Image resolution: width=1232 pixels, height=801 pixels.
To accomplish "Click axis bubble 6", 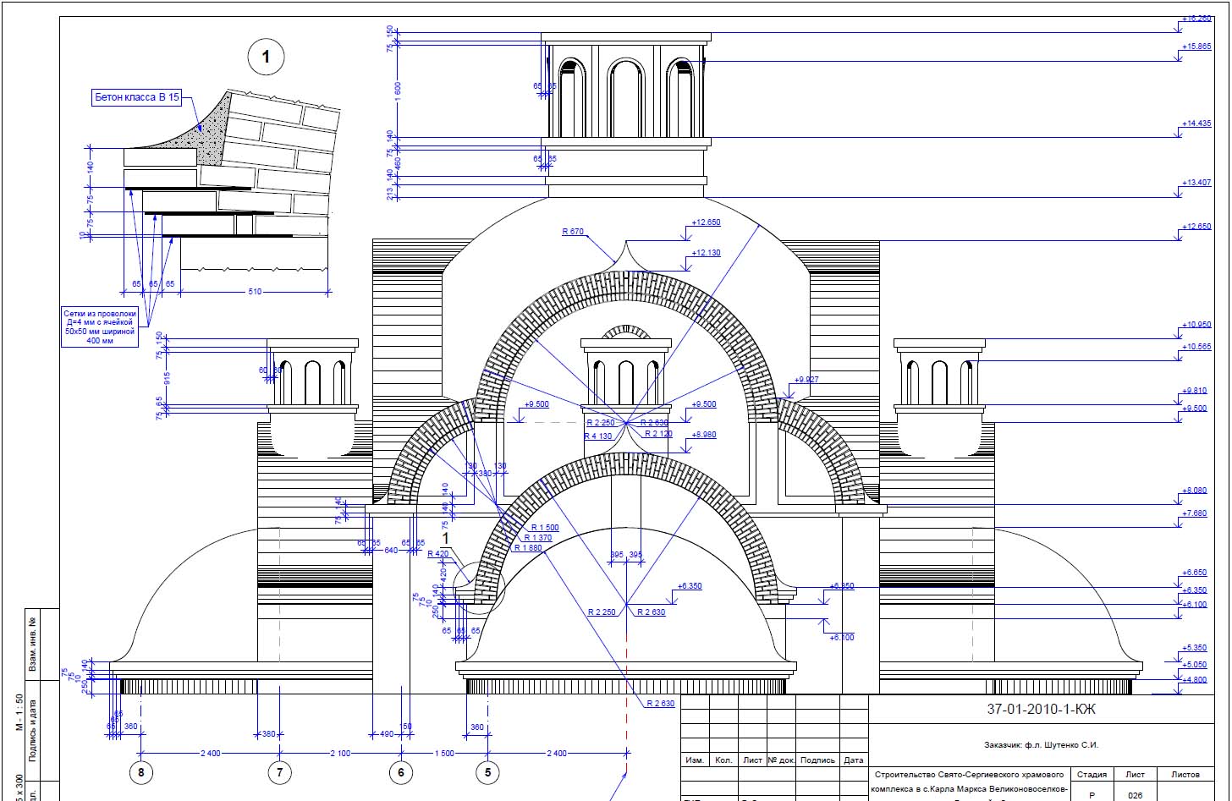I will 401,772.
